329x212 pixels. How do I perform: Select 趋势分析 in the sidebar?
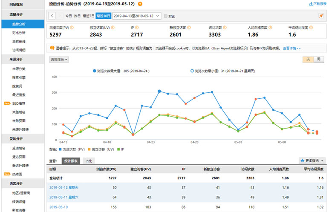click(23, 24)
